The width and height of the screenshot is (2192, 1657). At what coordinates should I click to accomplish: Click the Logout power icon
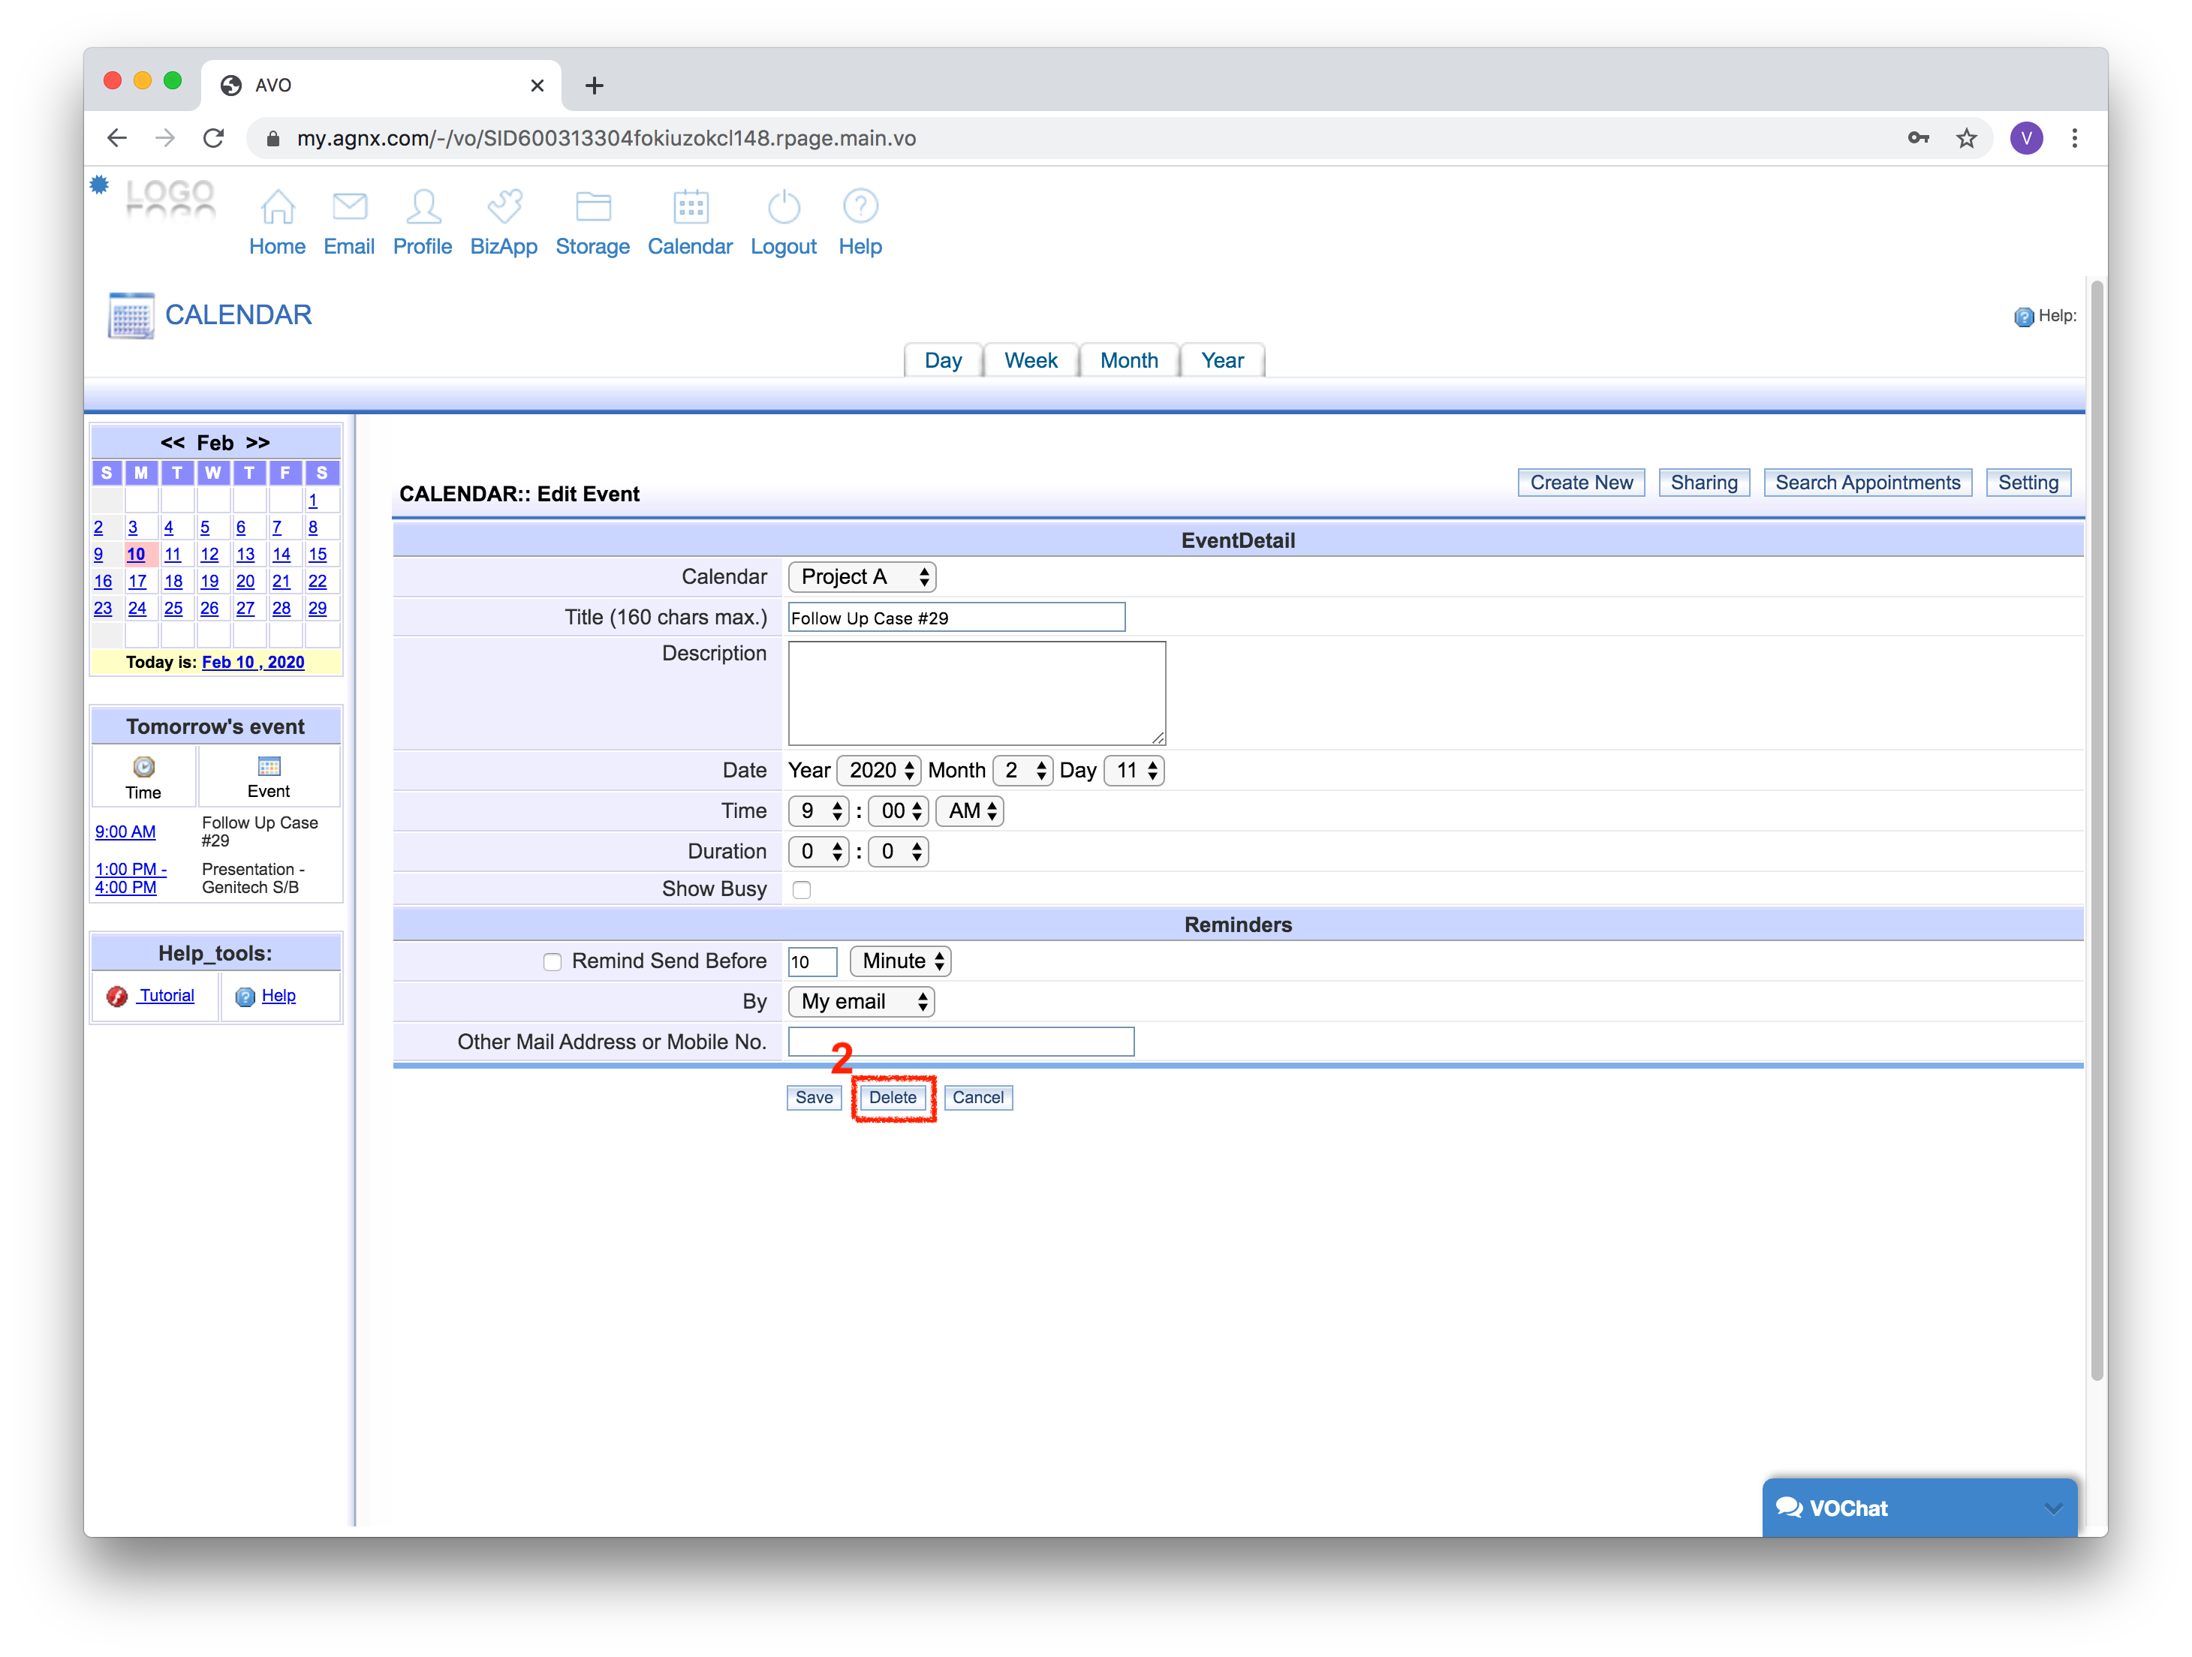pyautogui.click(x=784, y=207)
